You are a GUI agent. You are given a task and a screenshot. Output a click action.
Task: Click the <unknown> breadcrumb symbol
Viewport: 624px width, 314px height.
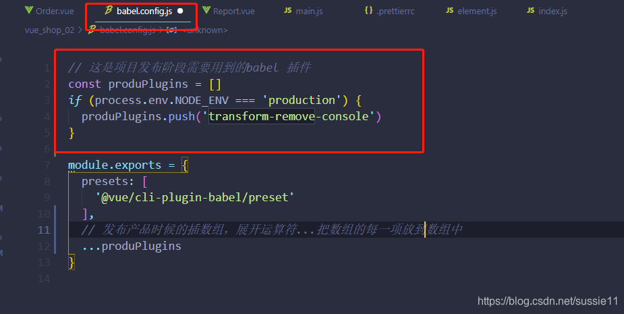(205, 30)
